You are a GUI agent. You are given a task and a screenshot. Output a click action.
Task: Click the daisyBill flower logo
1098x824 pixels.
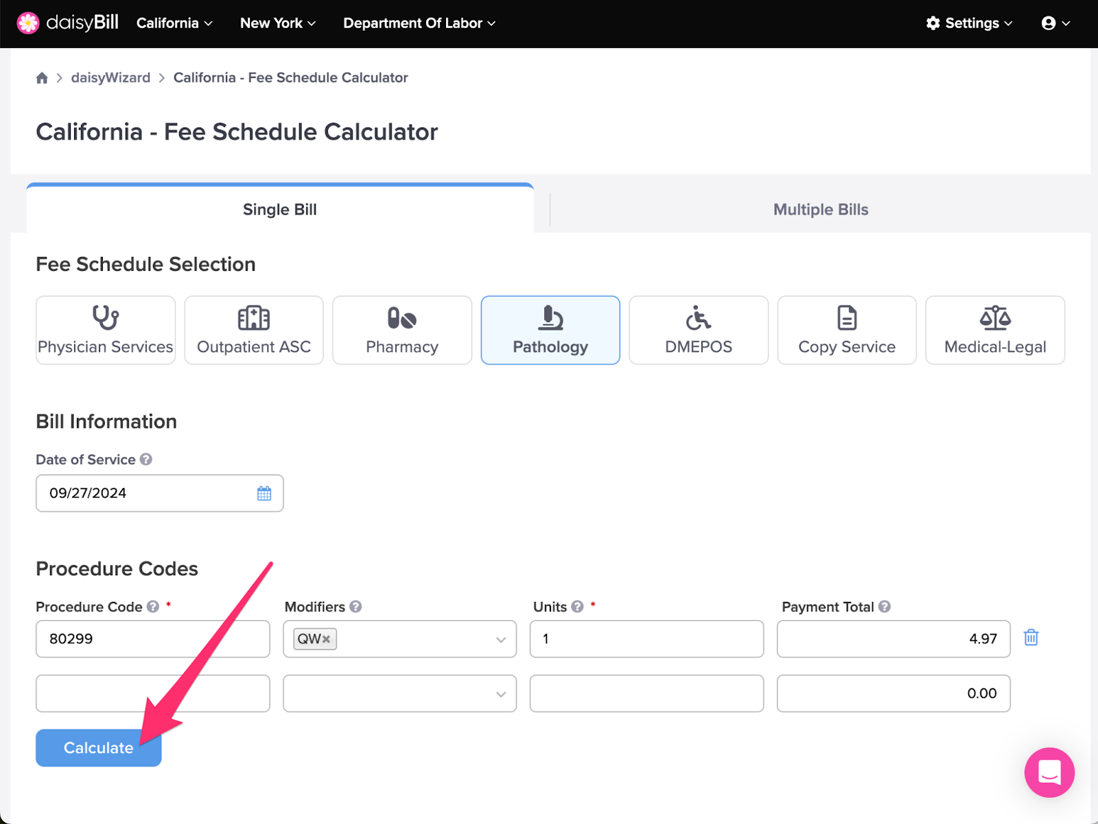point(28,23)
